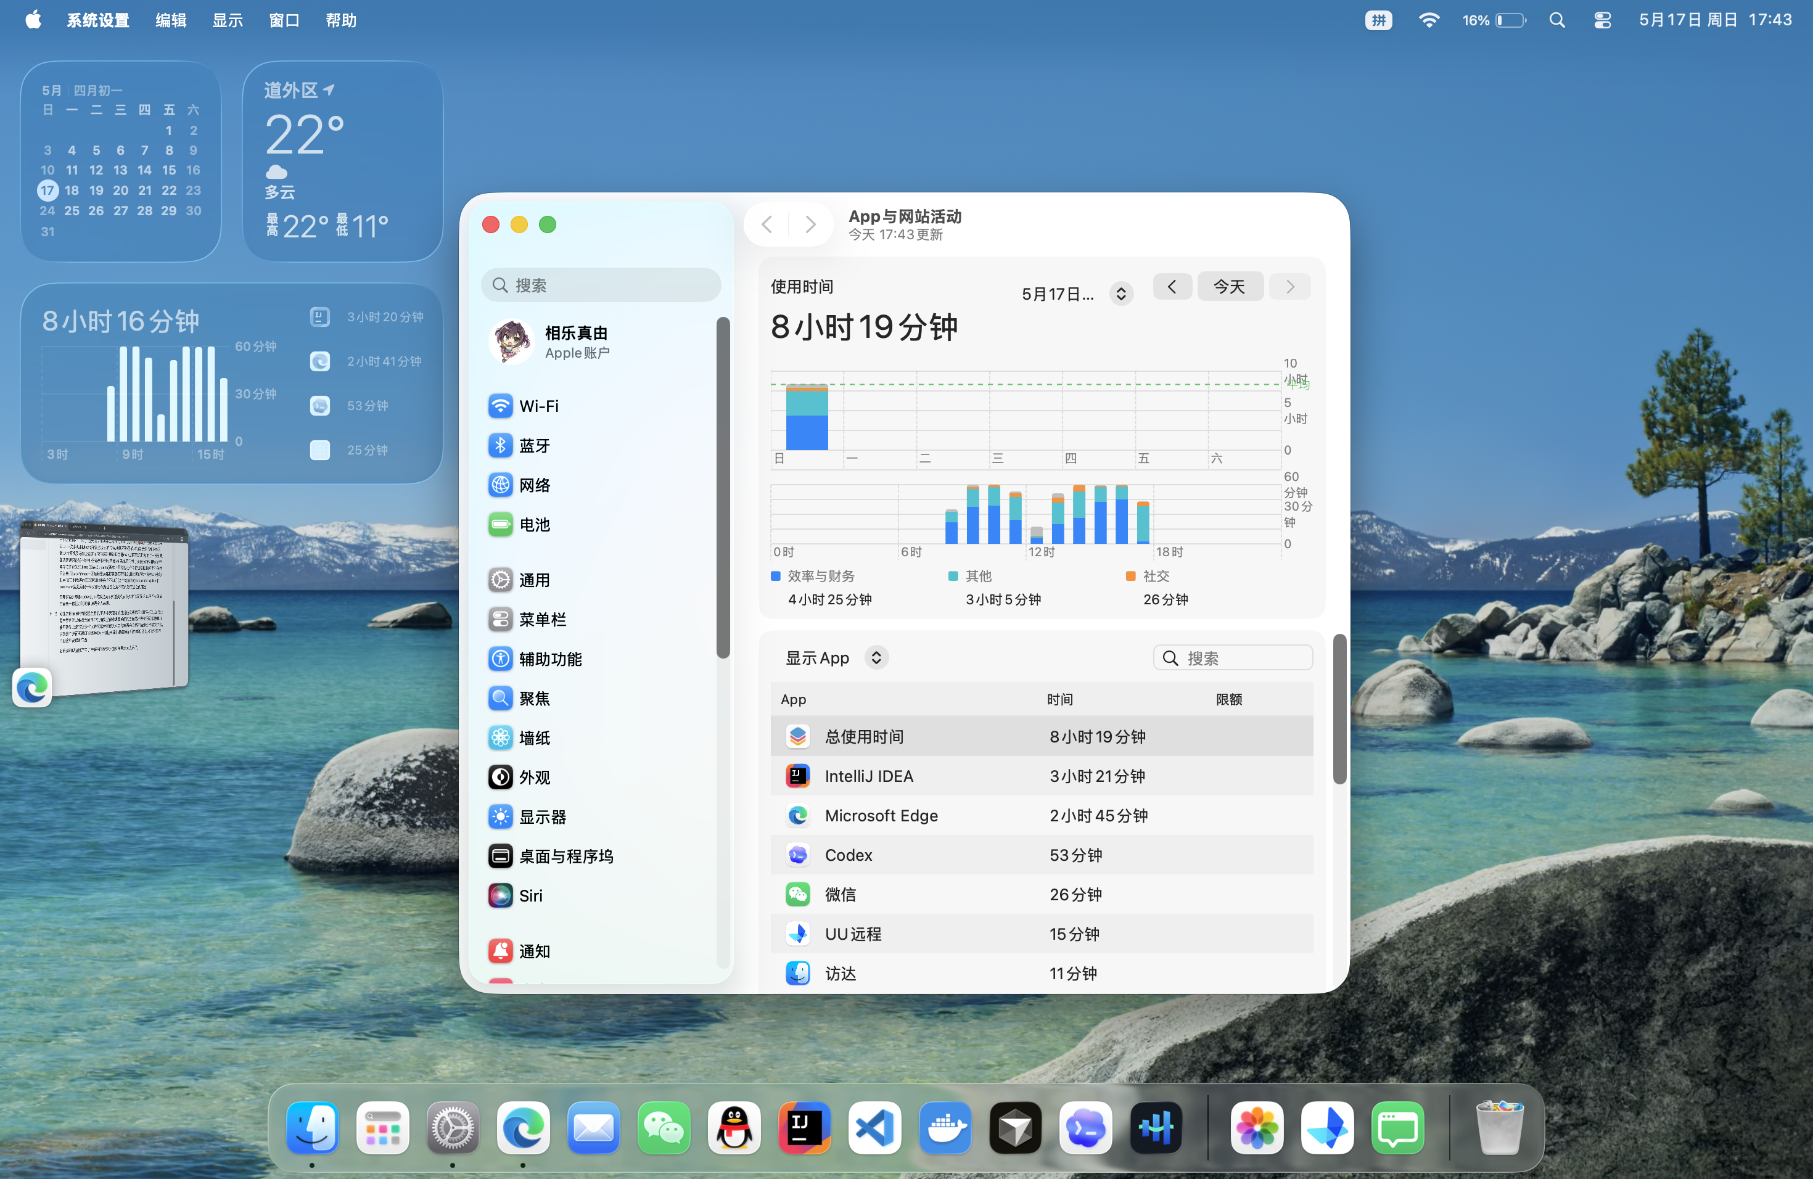Screen dimensions: 1813x1179
Task: Select the Microsoft Edge usage row
Action: pos(1042,816)
